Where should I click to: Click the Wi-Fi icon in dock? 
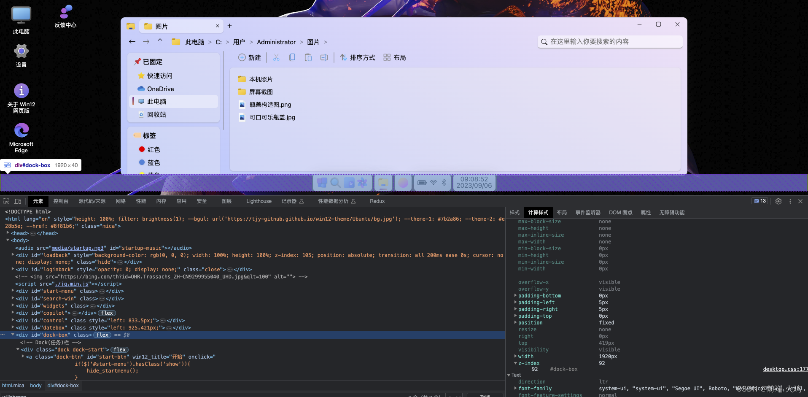point(433,183)
